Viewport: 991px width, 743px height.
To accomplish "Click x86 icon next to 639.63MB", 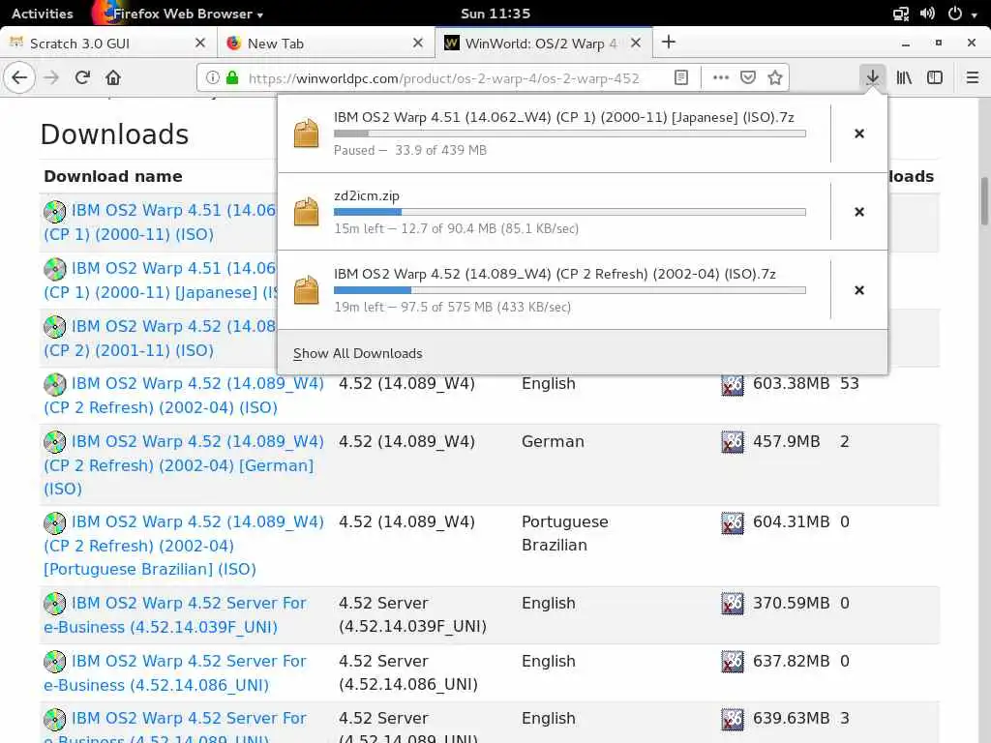I will click(733, 719).
